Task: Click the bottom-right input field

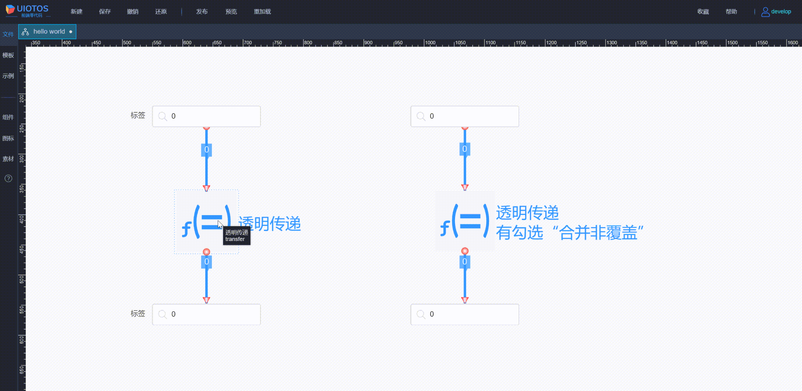Action: [465, 314]
